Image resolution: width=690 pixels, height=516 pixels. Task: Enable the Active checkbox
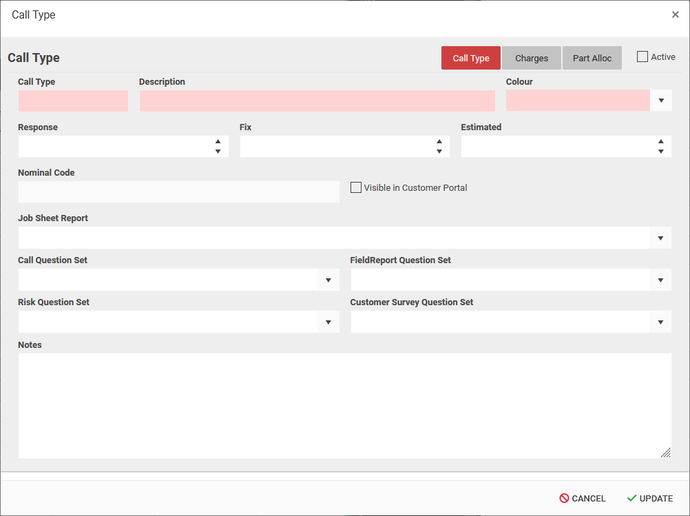point(642,57)
